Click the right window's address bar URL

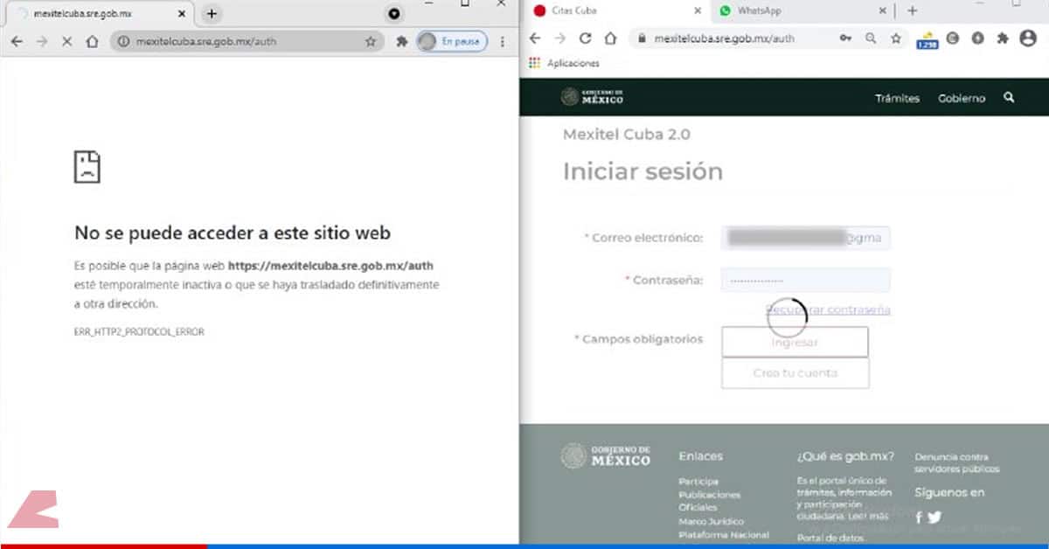tap(724, 38)
